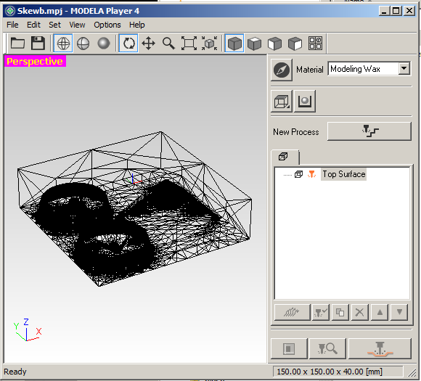Minimize the MODELA Player window

point(385,11)
